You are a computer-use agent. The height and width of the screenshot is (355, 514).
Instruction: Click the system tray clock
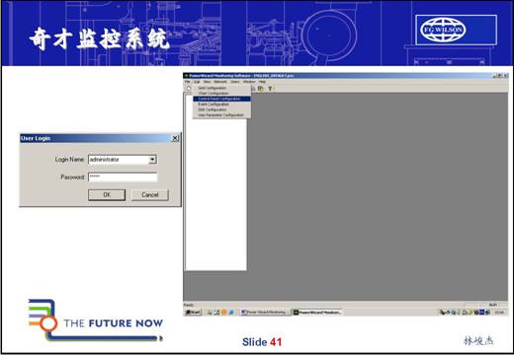[x=499, y=312]
